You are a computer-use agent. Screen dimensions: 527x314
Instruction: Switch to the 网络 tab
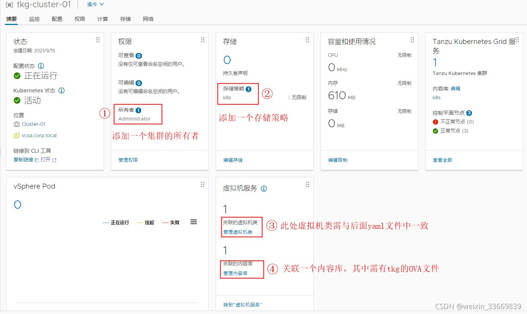[x=148, y=19]
